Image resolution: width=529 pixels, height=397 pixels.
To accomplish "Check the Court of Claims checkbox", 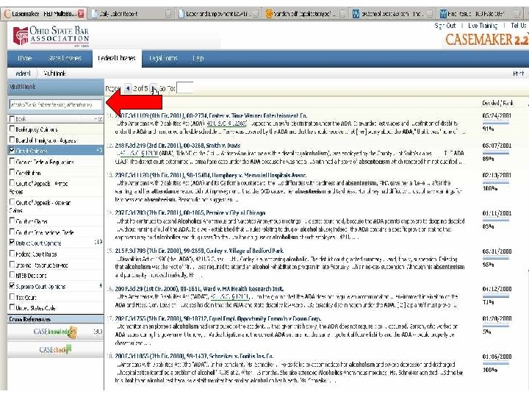I will coord(12,221).
